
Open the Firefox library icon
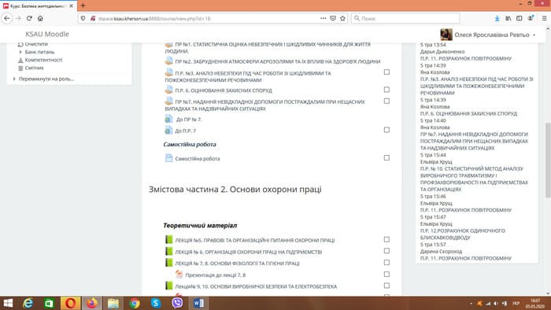[508, 18]
